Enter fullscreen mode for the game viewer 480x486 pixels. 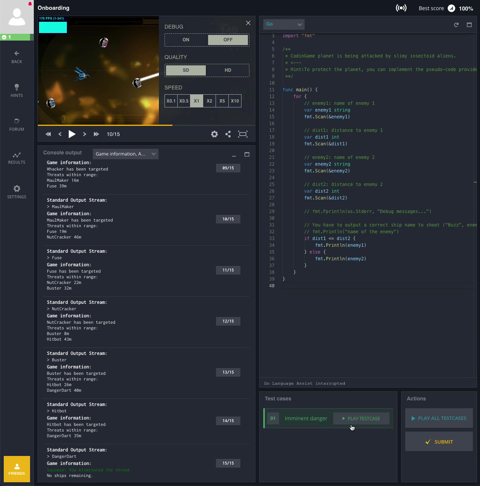[x=243, y=134]
